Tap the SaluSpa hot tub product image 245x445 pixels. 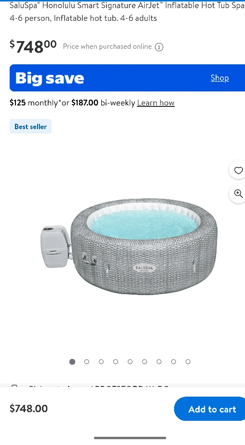tap(129, 246)
